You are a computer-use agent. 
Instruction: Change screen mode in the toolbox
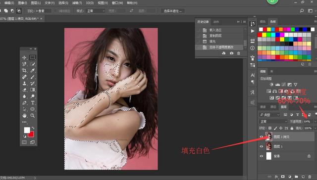tap(32, 142)
